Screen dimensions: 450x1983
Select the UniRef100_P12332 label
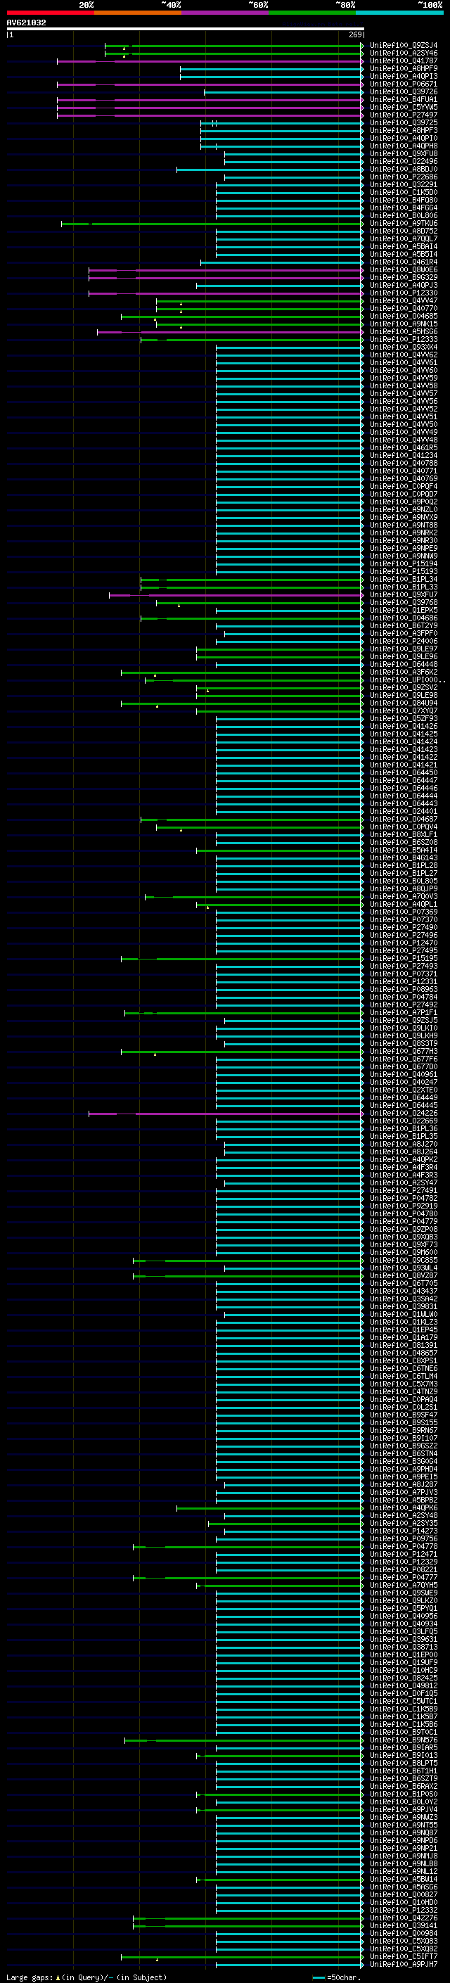(x=403, y=1910)
